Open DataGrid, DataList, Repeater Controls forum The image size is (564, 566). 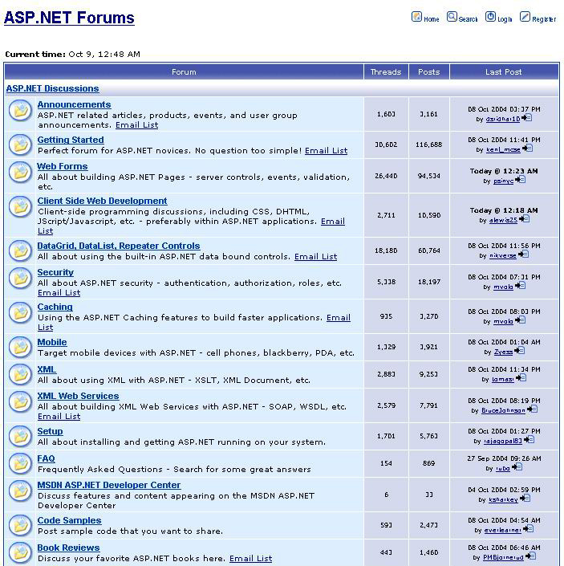(119, 246)
